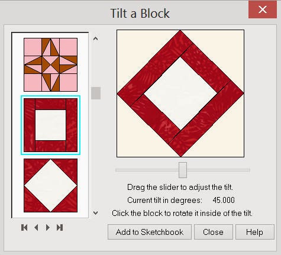Click the block list scroll up arrow
281x255 pixels.
coord(96,38)
